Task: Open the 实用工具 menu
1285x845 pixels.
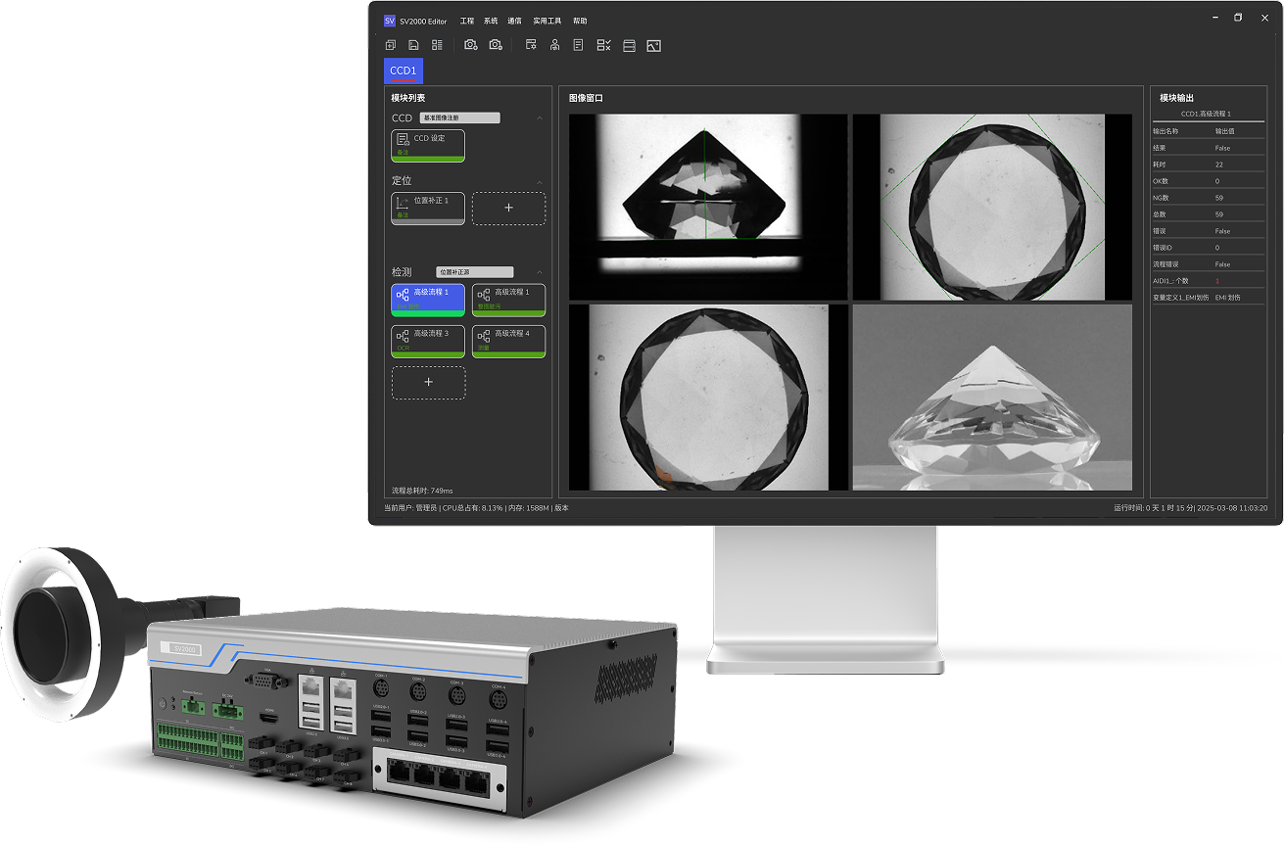Action: pyautogui.click(x=547, y=21)
